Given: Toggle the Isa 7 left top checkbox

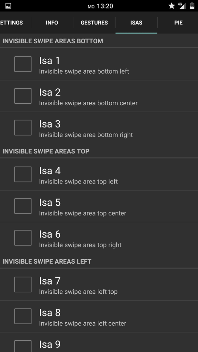Looking at the screenshot, I should click(23, 285).
